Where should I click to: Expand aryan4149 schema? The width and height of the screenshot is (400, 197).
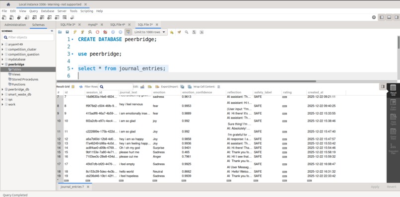2,44
